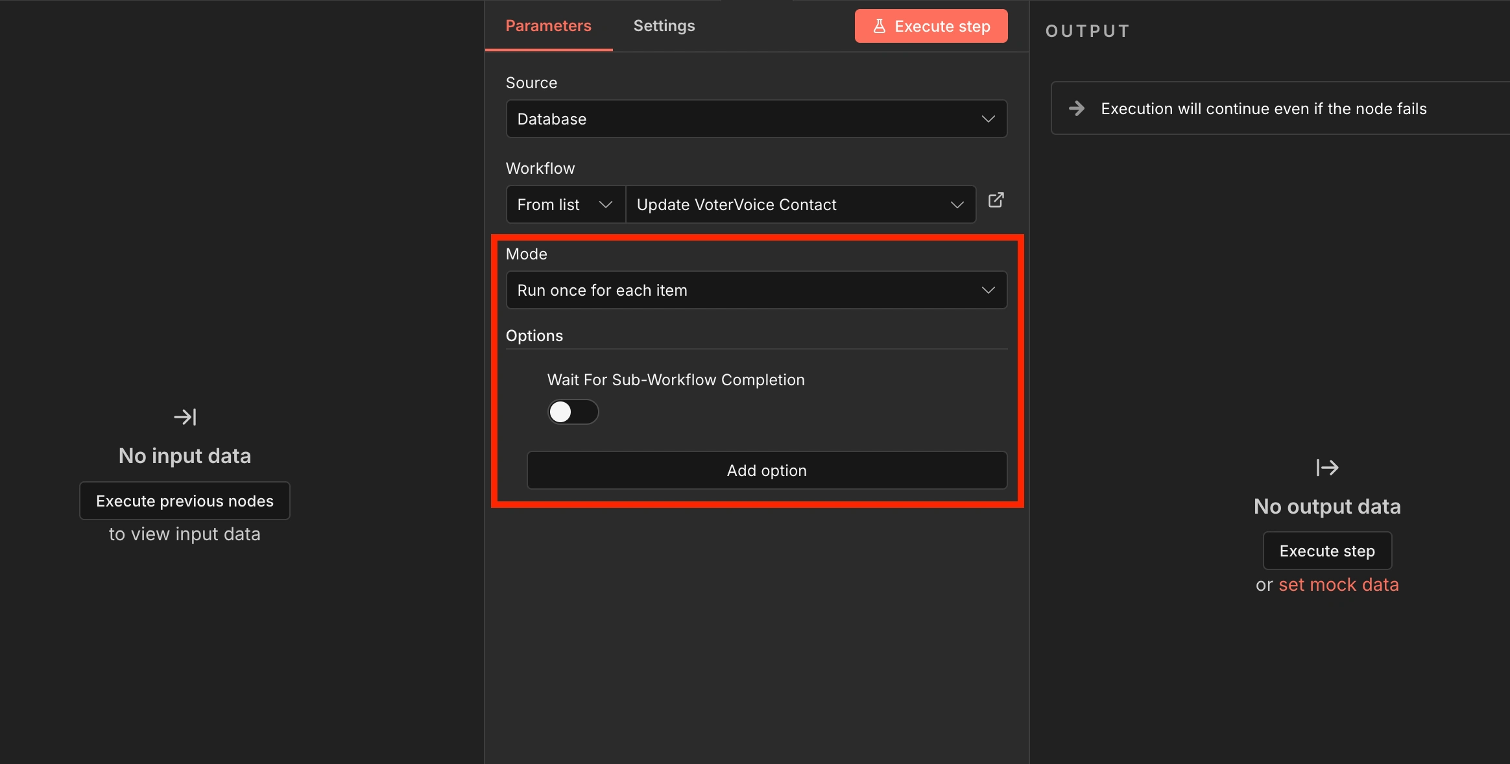The height and width of the screenshot is (764, 1510).
Task: Click Add option button
Action: tap(767, 471)
